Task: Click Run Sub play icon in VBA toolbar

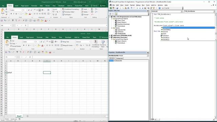Action: point(137,8)
